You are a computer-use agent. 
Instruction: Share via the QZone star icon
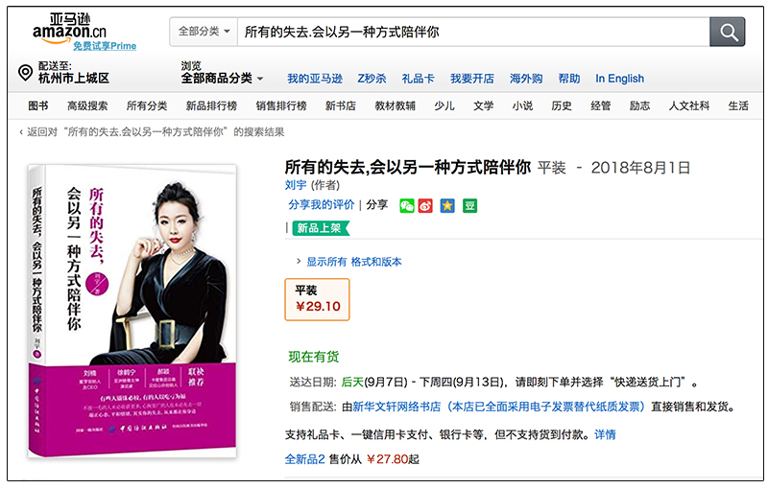pos(447,206)
